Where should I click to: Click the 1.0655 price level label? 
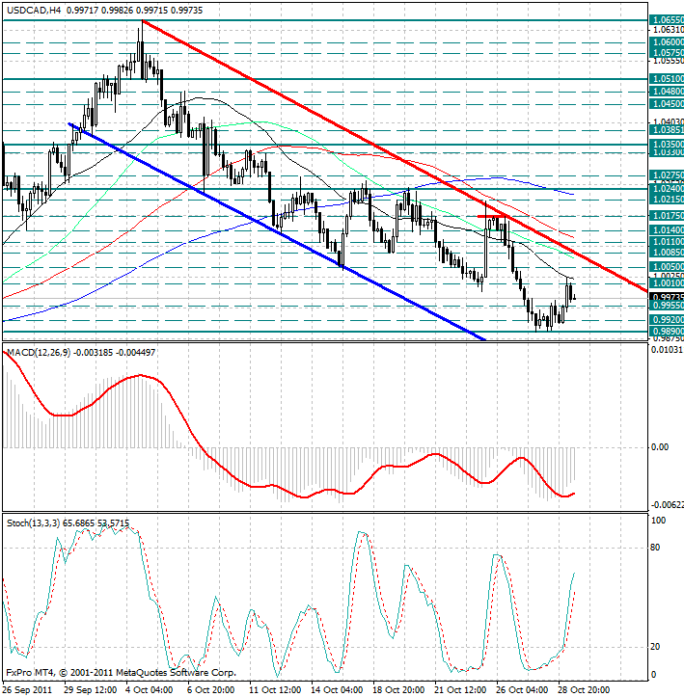(x=667, y=20)
